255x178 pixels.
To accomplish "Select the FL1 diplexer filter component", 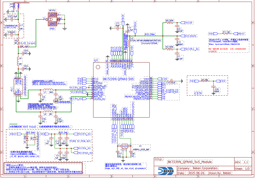I will tap(18, 86).
